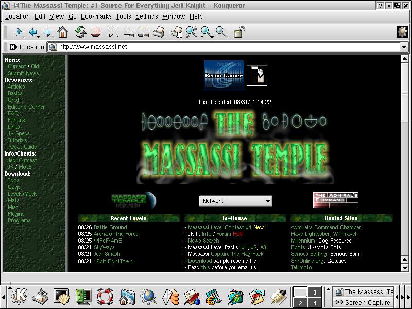This screenshot has width=412, height=309.
Task: Click the animated KDE gear icon
Action: (x=402, y=32)
